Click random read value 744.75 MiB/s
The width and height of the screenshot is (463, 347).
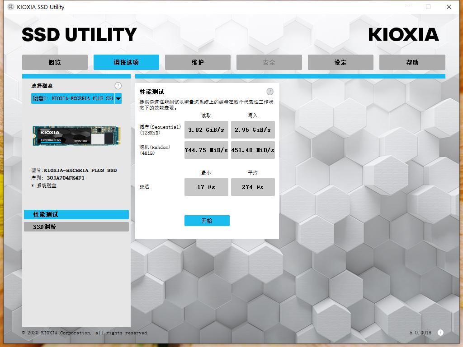click(206, 150)
